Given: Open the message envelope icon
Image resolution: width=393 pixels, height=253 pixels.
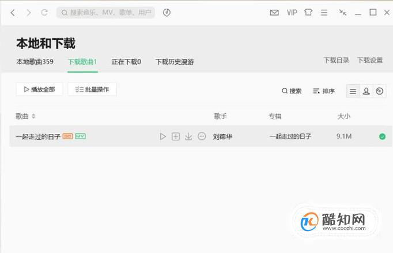Looking at the screenshot, I should pos(274,13).
